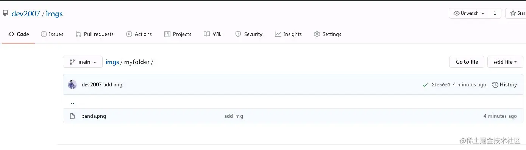Open the Actions tab

click(139, 34)
